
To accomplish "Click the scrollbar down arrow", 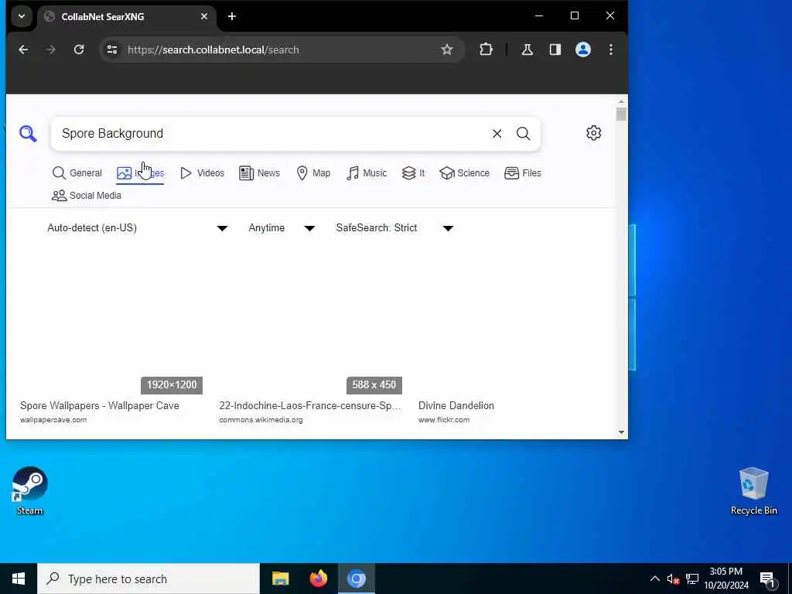I will [x=621, y=432].
